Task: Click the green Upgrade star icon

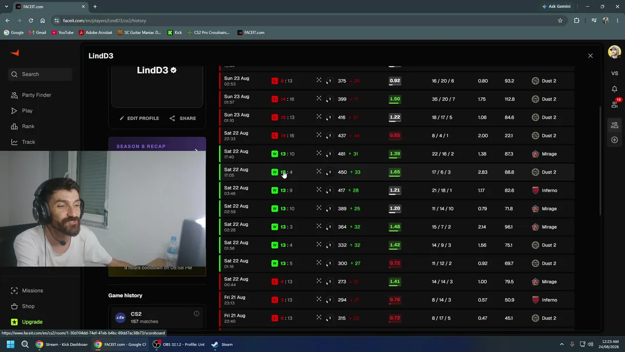Action: coord(14,322)
